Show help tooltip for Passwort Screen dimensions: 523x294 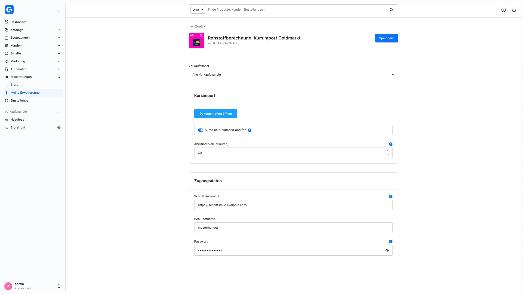click(x=391, y=242)
